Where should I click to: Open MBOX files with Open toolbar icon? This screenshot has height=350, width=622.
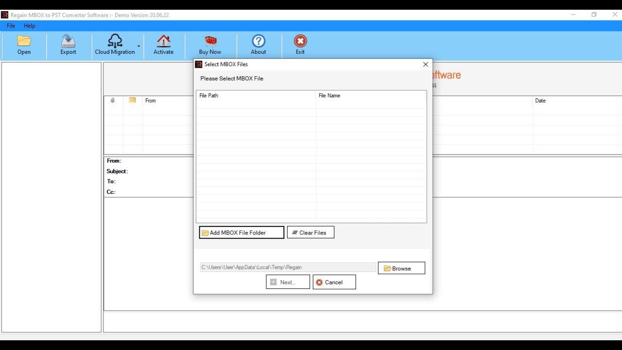tap(24, 41)
